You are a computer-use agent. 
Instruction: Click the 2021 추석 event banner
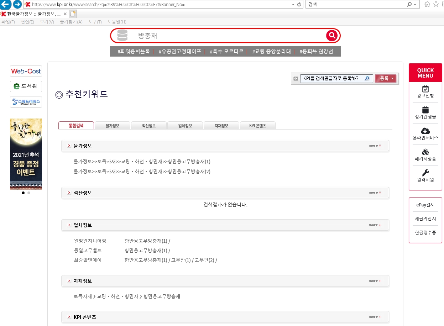[26, 154]
